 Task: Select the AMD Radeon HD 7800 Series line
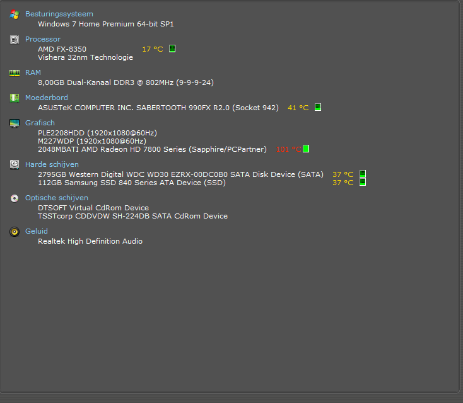[152, 149]
